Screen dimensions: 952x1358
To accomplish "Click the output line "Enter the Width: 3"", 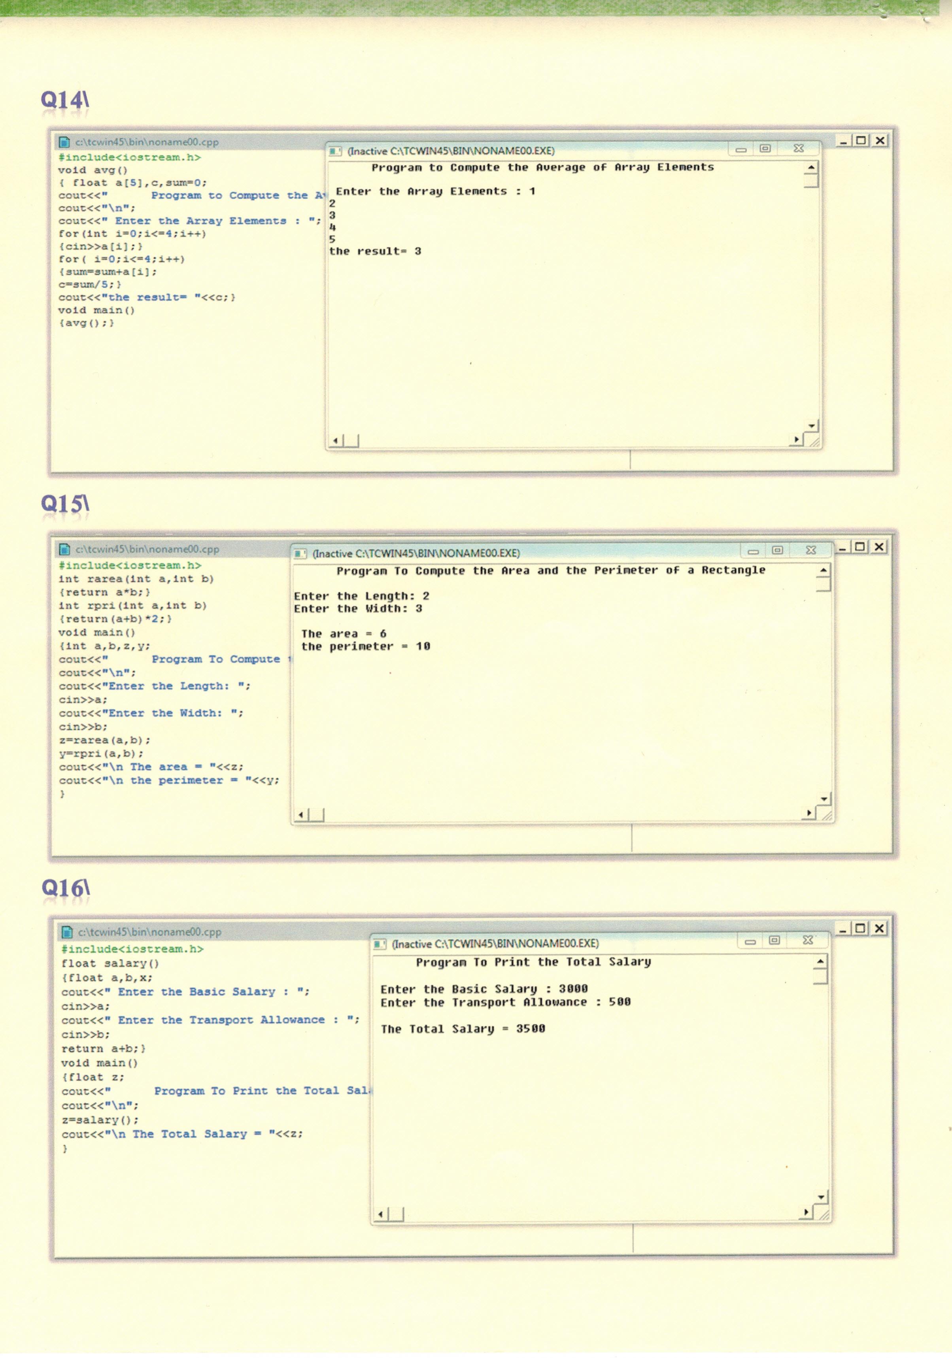I will tap(358, 608).
